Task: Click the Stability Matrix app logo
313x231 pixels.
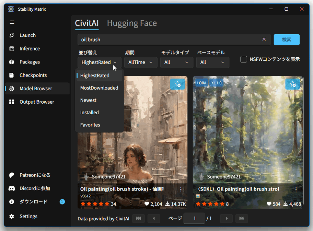Action: 11,9
